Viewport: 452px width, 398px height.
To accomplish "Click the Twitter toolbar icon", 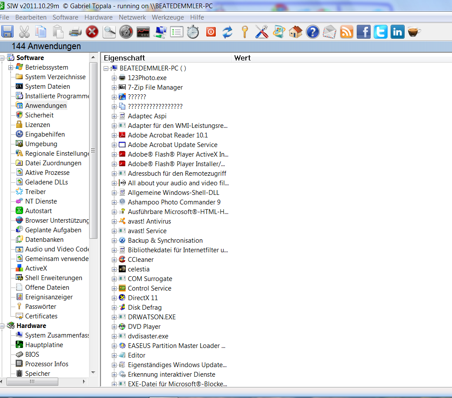I will [x=381, y=32].
